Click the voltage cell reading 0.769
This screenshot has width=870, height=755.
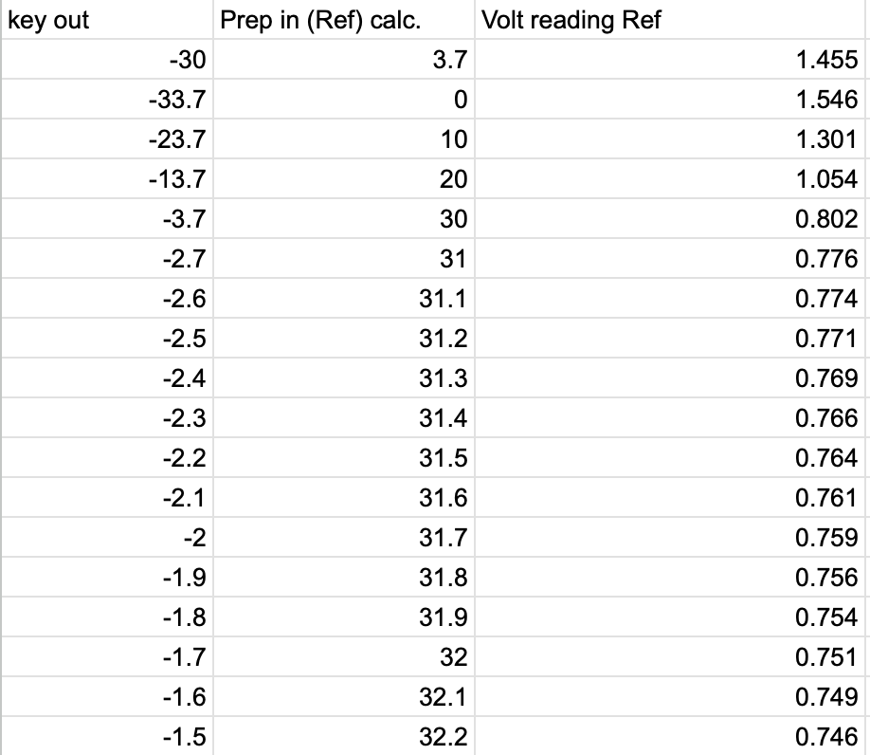pyautogui.click(x=671, y=379)
